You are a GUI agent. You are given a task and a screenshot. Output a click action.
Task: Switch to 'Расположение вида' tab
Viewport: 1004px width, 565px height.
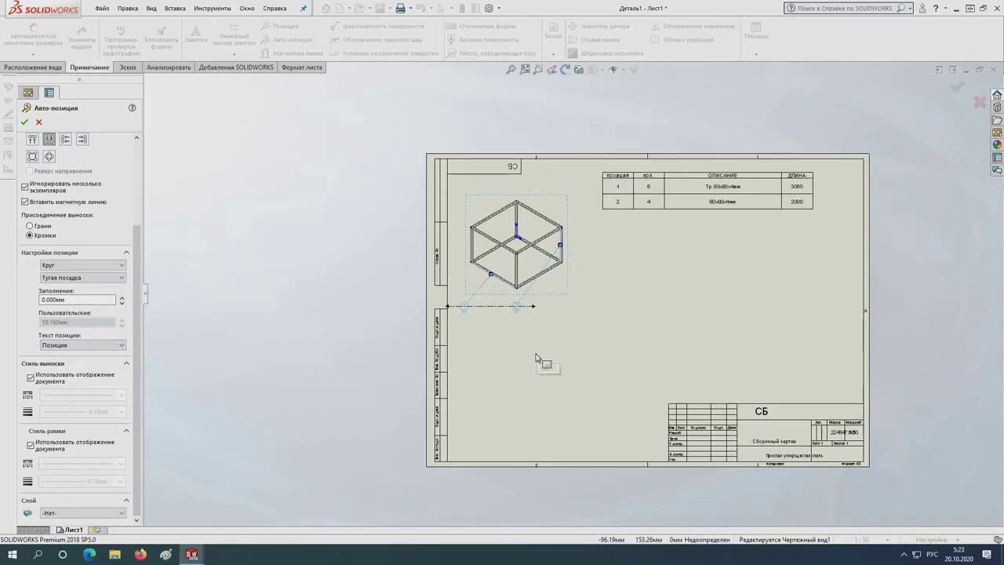coord(32,67)
